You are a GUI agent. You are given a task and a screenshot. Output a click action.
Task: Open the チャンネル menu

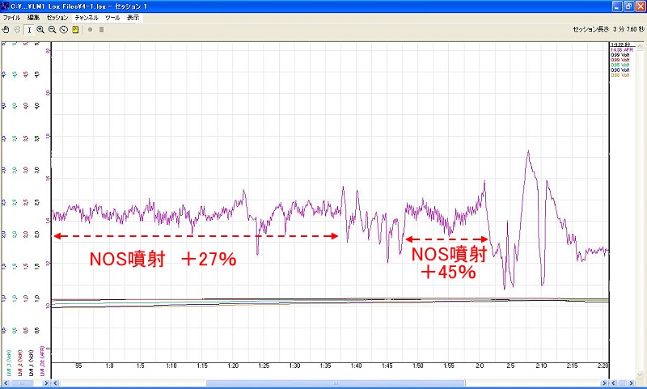coord(87,18)
